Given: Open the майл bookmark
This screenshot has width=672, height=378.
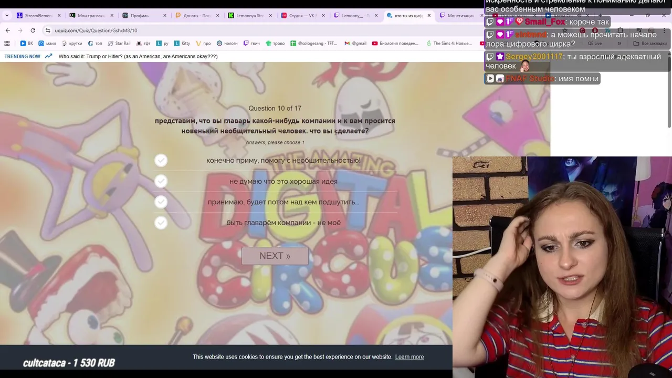Looking at the screenshot, I should tap(47, 44).
